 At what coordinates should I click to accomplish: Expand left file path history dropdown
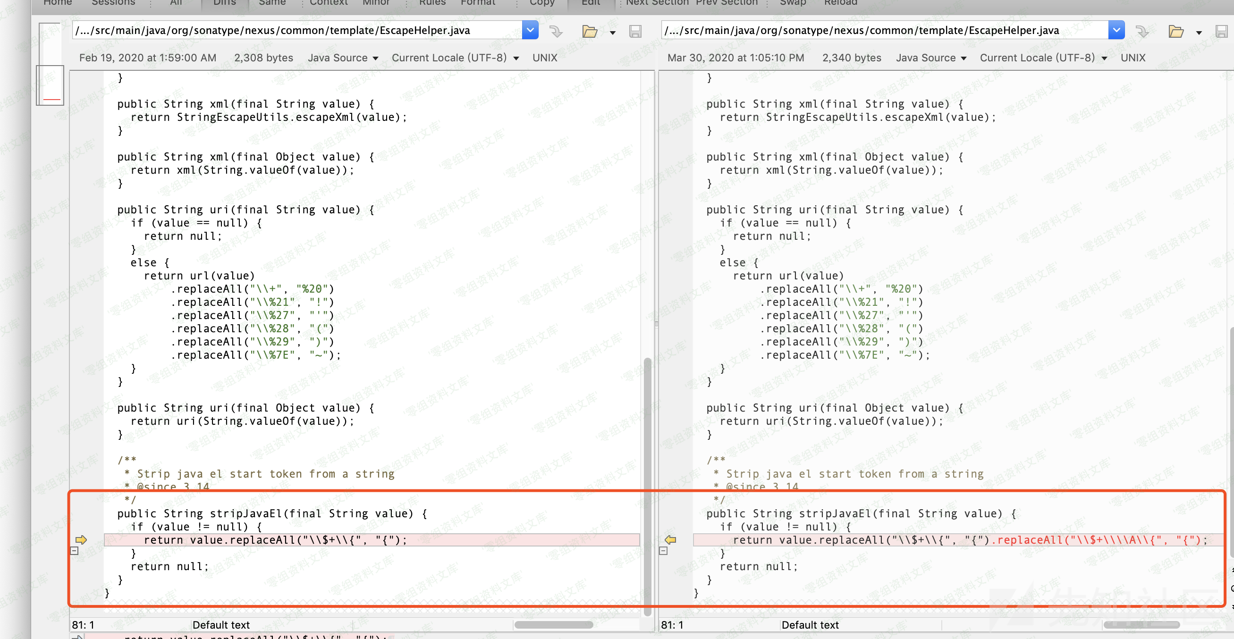pos(530,30)
